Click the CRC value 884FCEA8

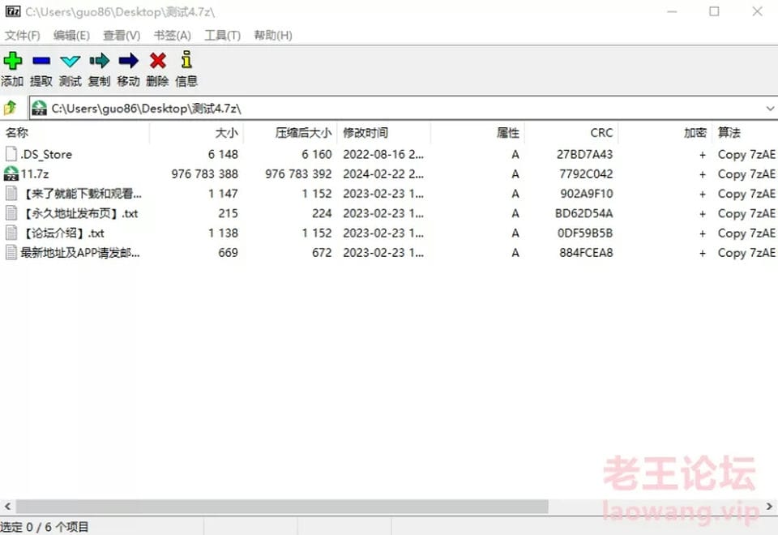tap(586, 253)
